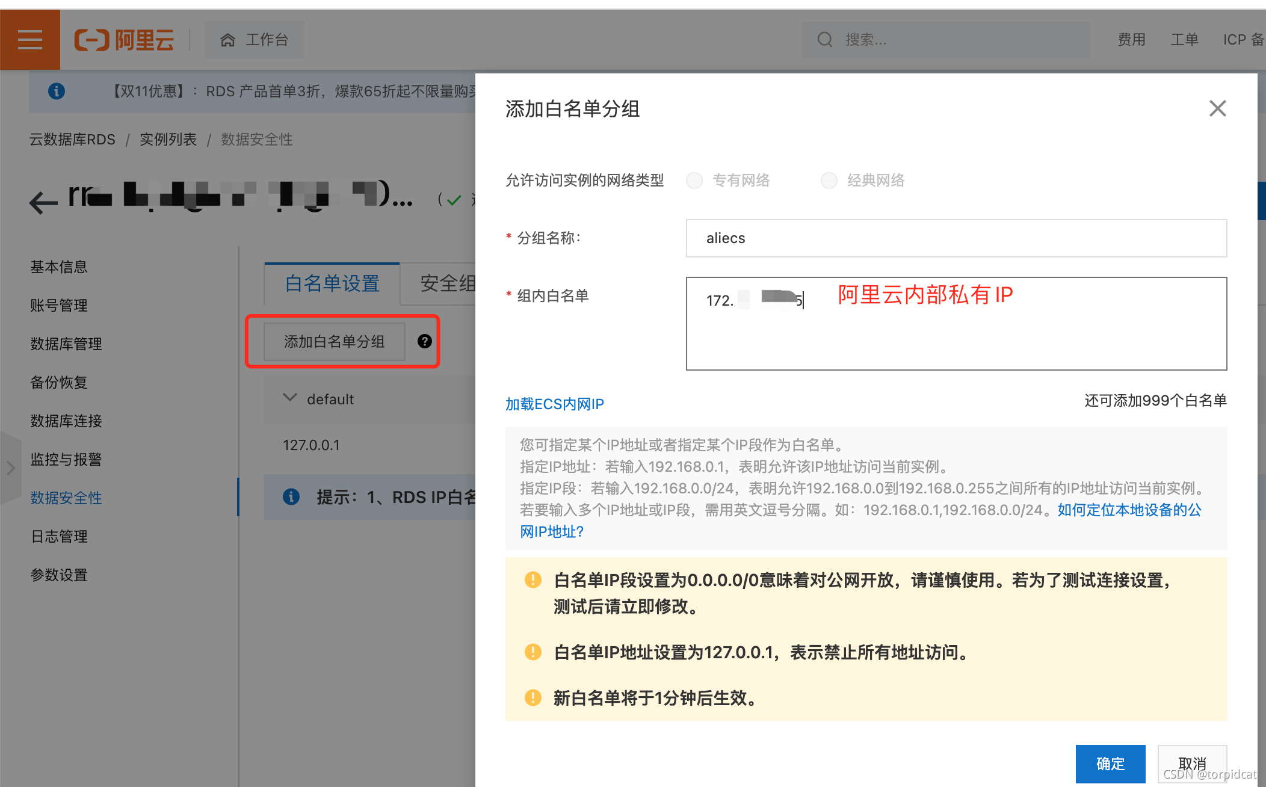The height and width of the screenshot is (787, 1266).
Task: Open 如何定位本地设备的公网IP地址 link
Action: pyautogui.click(x=1129, y=510)
